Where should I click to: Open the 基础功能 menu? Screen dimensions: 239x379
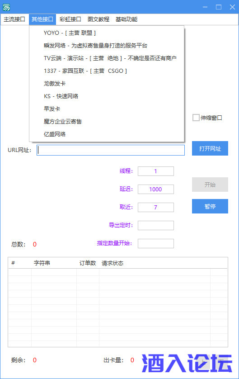tap(126, 19)
